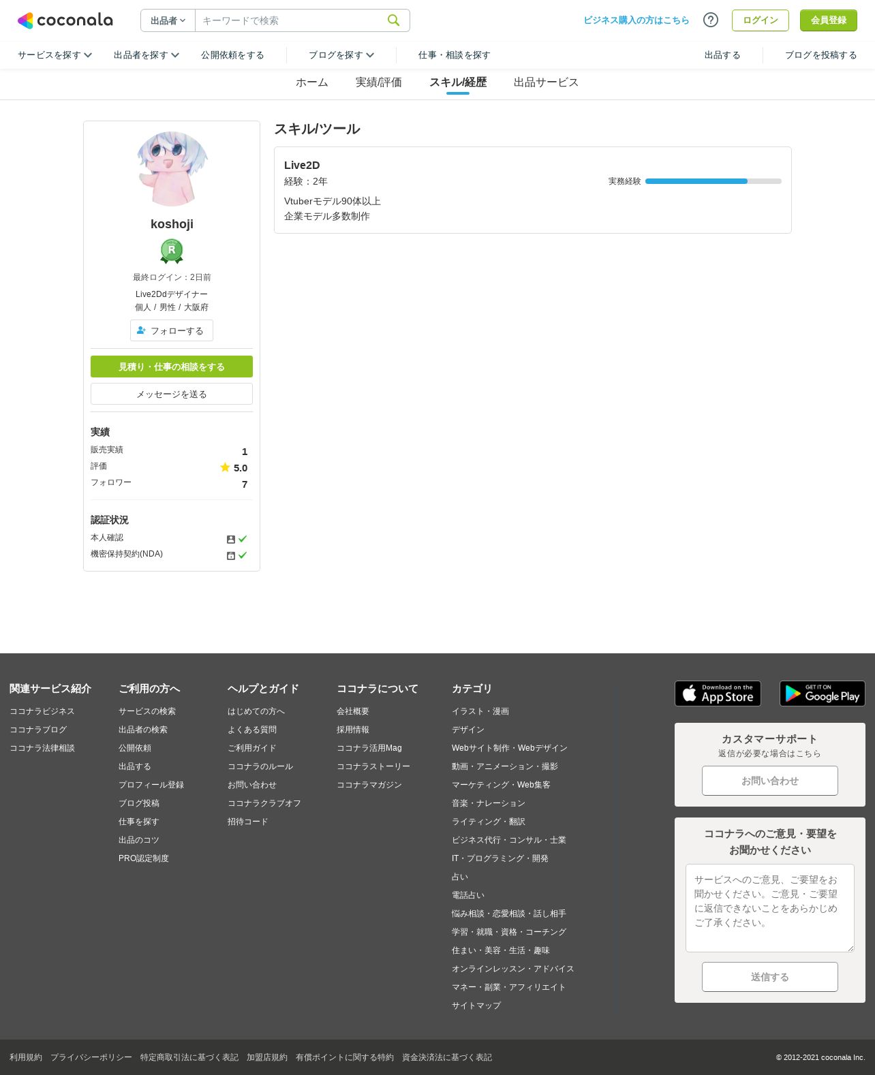This screenshot has height=1075, width=875.
Task: Click the Live2D 実務経験 progress bar
Action: tap(713, 181)
